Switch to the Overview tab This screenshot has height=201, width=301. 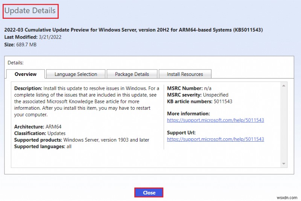(x=26, y=74)
